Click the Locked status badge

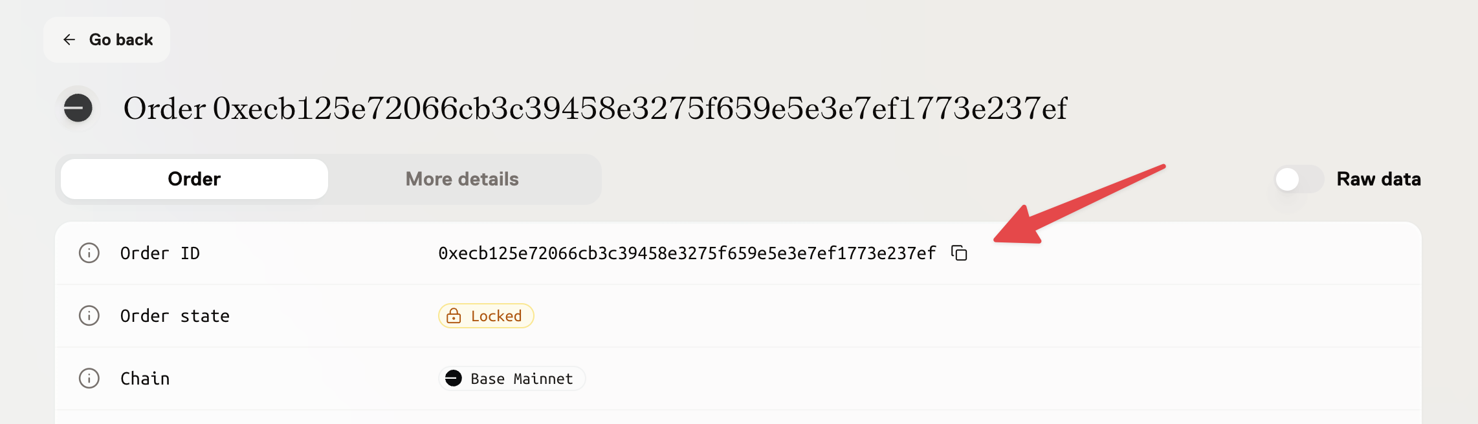486,316
